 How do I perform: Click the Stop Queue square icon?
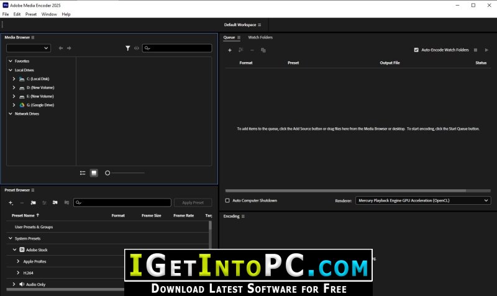476,50
